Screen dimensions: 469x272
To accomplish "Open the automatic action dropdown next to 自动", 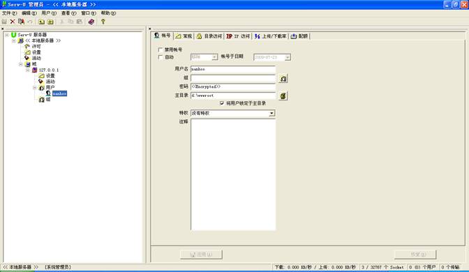I will 214,56.
